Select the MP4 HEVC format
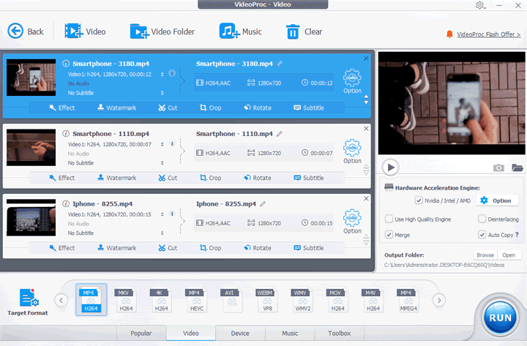 tap(197, 300)
